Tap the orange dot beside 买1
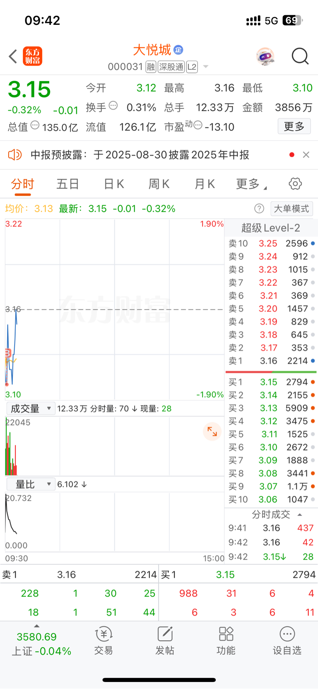Viewport: 318px width, 689px height. 313,382
